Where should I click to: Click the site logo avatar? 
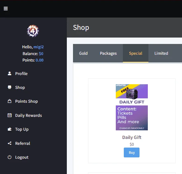33,31
